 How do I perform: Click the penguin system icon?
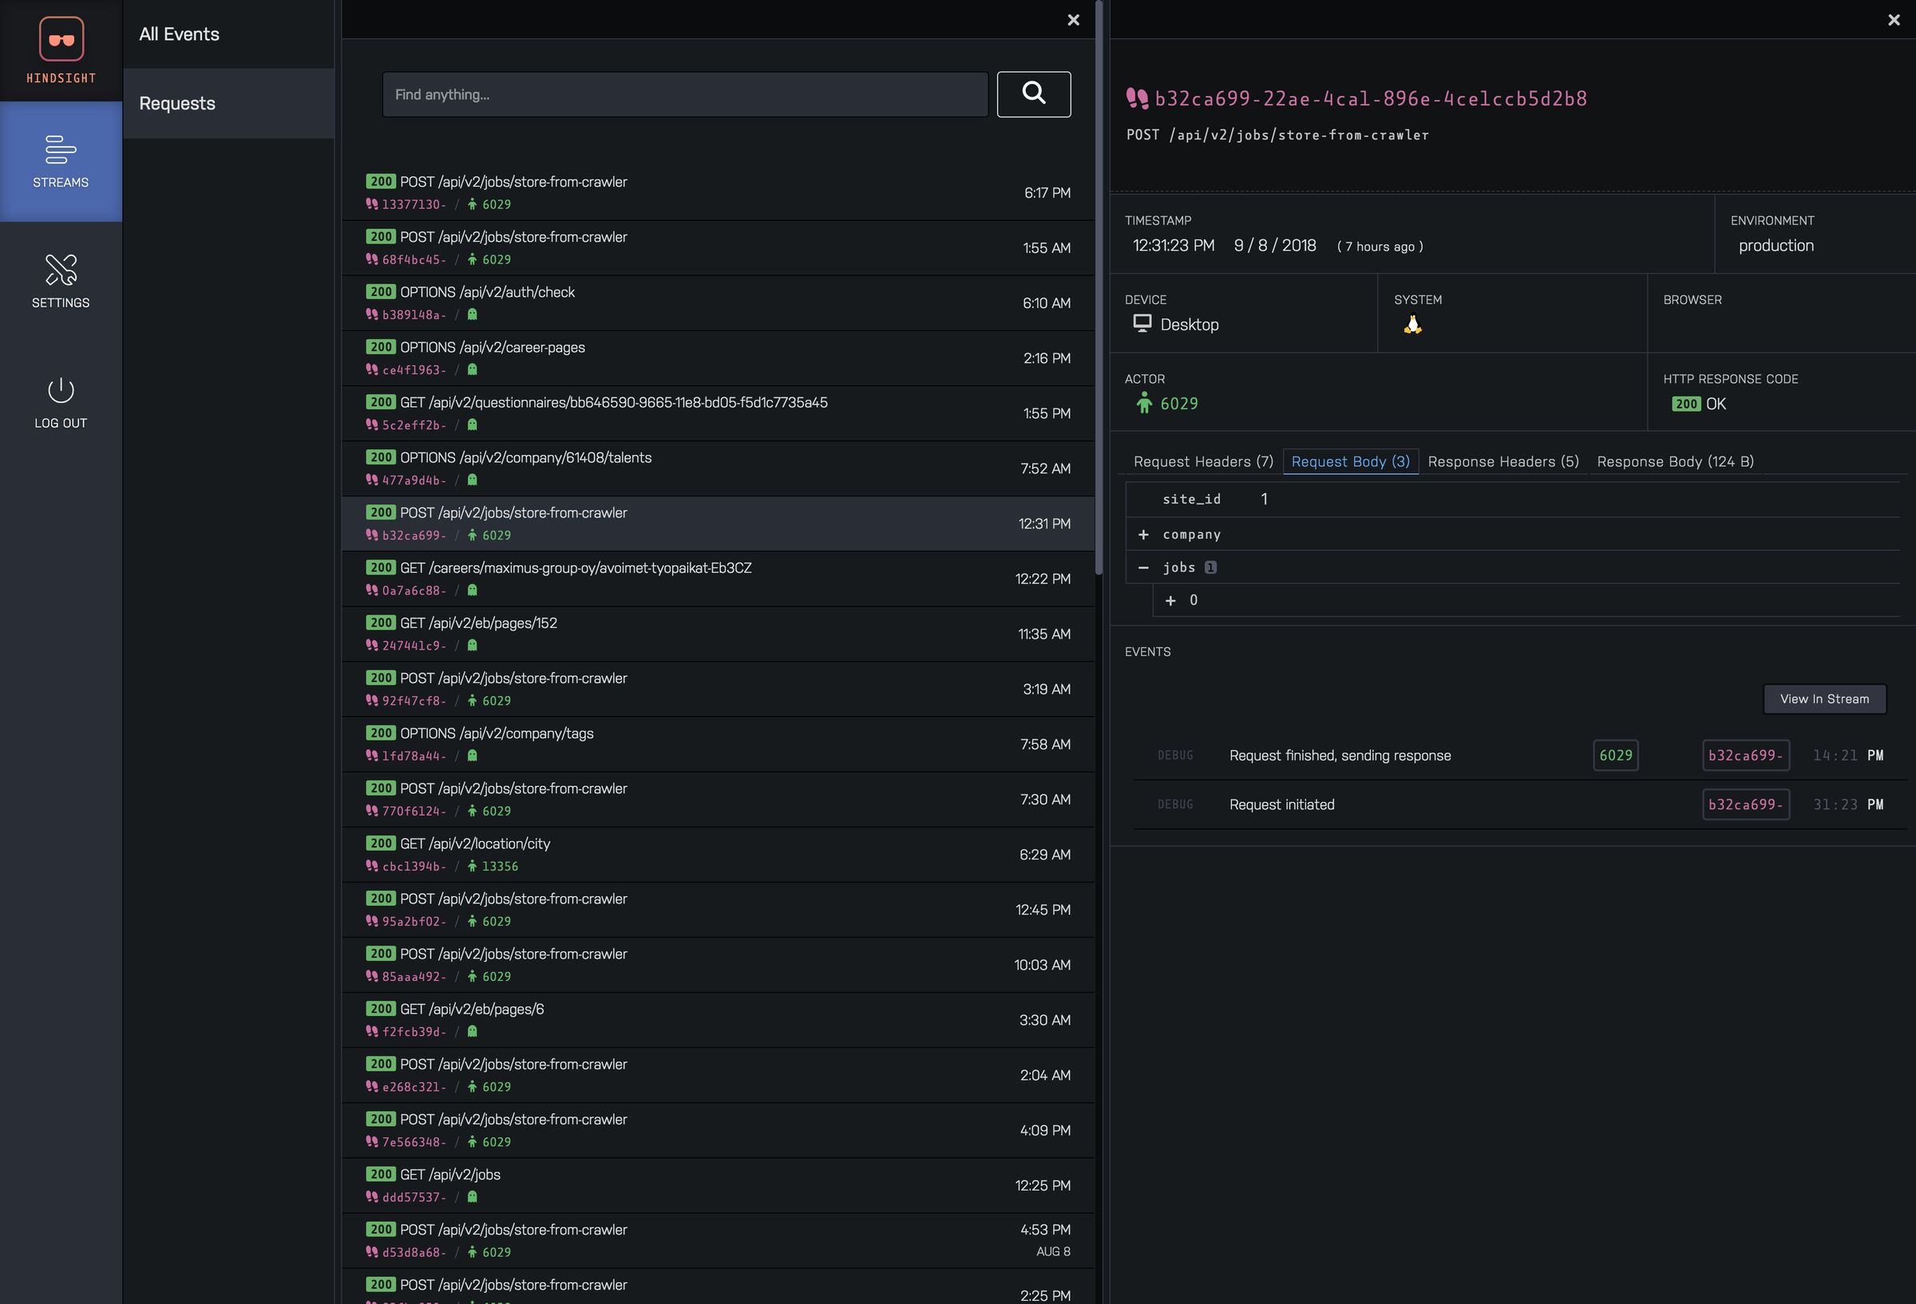(x=1411, y=324)
